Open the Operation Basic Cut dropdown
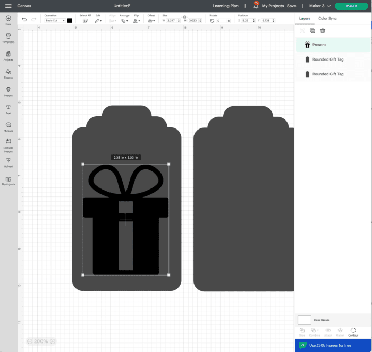The image size is (372, 352). [x=55, y=20]
